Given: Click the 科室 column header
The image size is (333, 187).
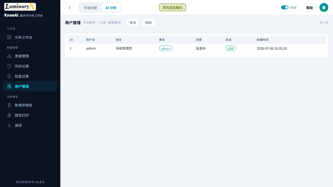Looking at the screenshot, I should [x=199, y=40].
